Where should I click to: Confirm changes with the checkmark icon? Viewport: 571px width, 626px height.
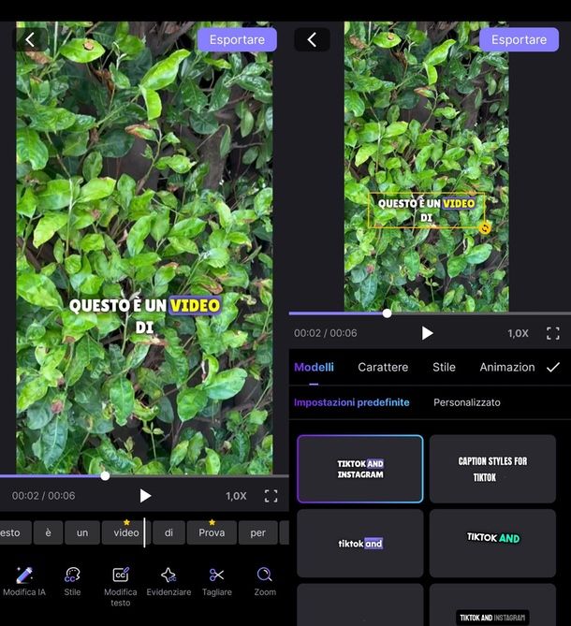553,368
